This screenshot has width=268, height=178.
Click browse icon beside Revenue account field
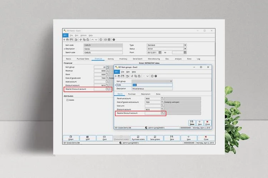point(162,99)
